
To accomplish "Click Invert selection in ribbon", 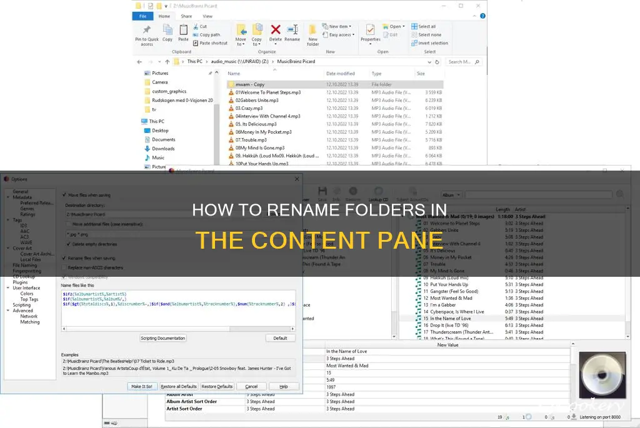I will point(429,43).
